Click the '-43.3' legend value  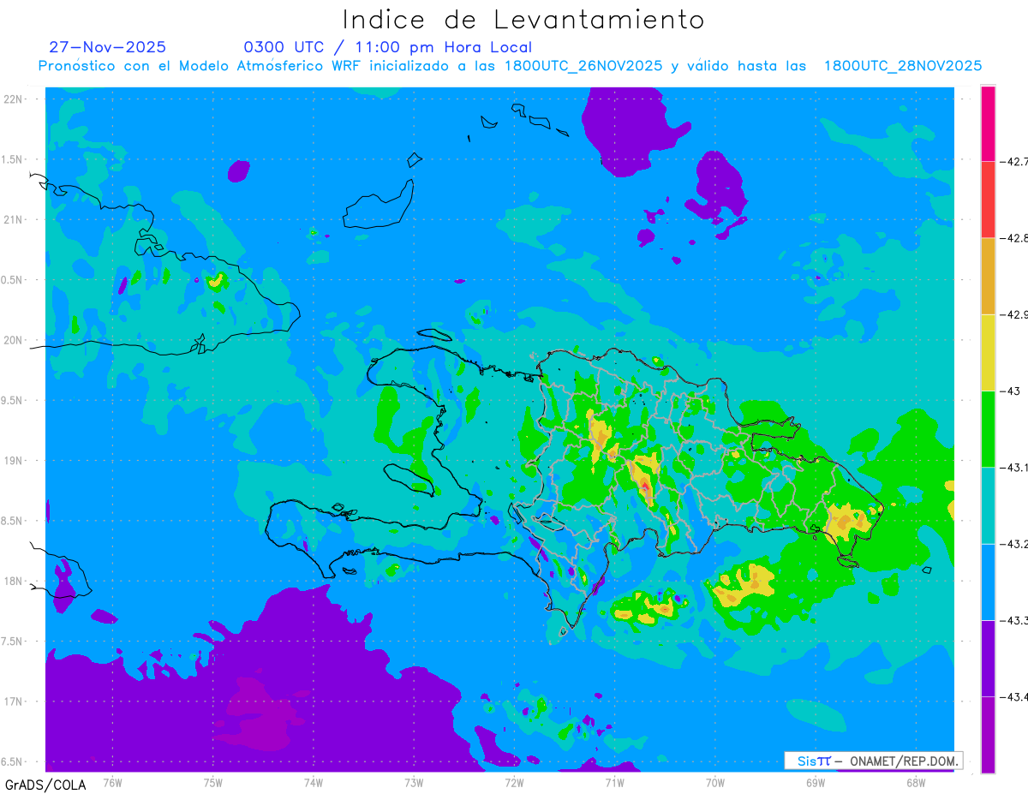tap(1013, 620)
